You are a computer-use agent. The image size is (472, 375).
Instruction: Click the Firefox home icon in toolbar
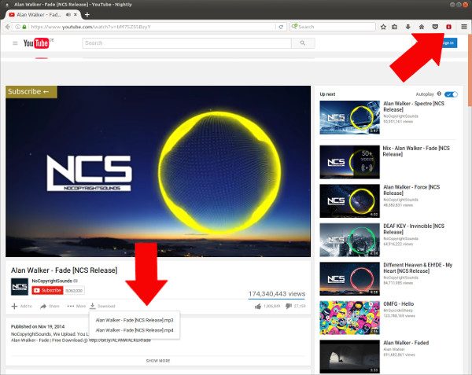pos(422,26)
